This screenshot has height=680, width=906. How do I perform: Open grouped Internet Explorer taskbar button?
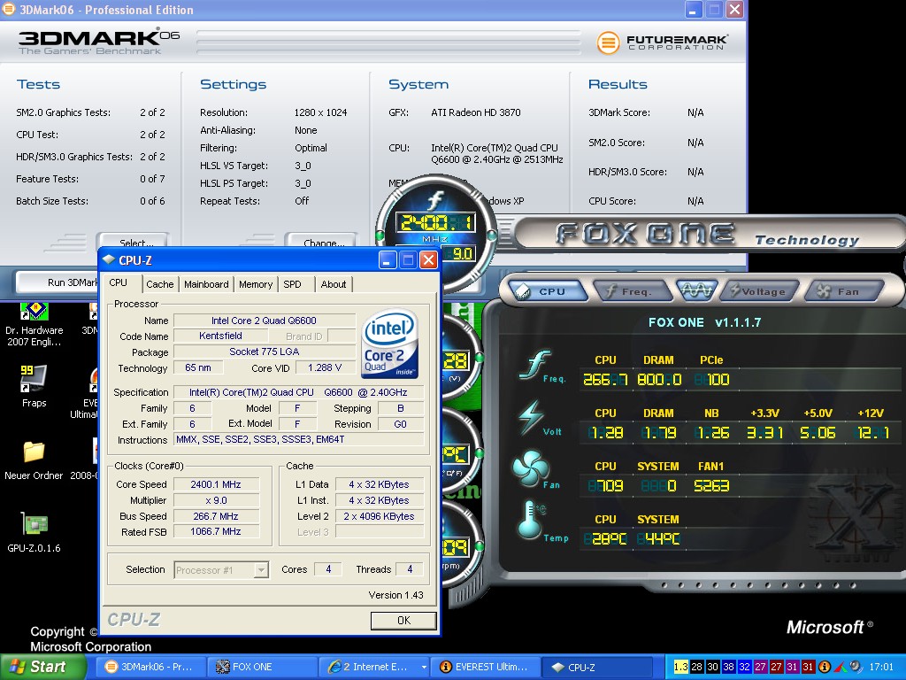375,667
